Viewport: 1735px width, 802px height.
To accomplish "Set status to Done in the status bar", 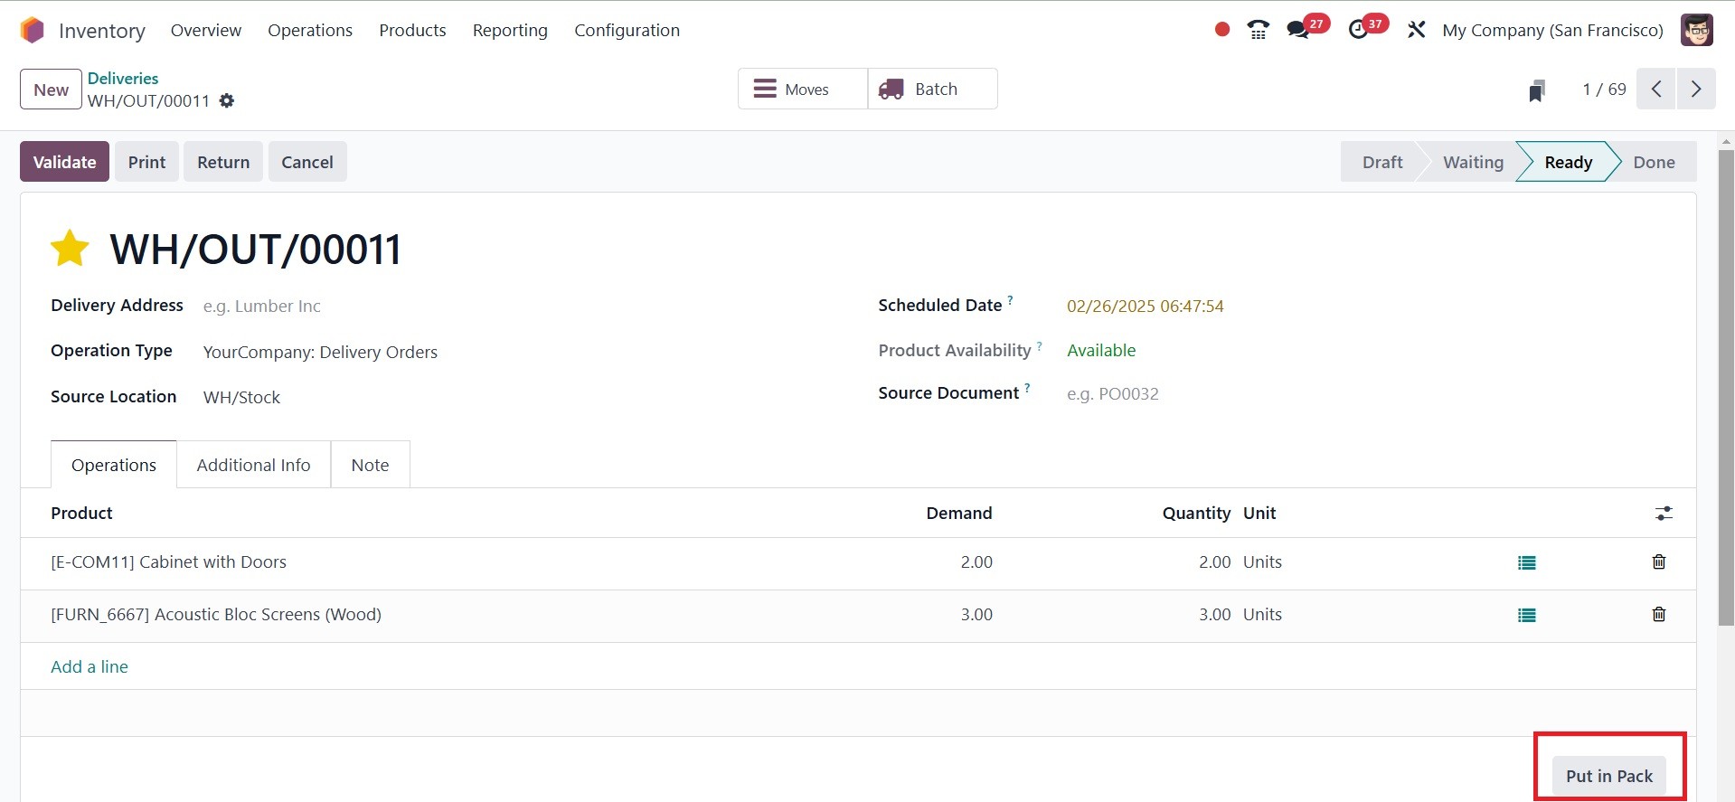I will tap(1653, 162).
